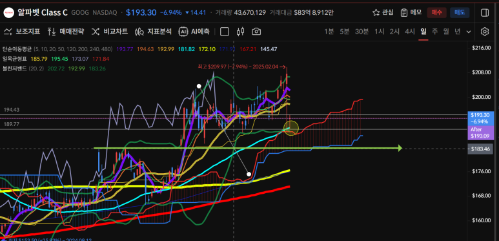Click the 매수 buy button
499x241 pixels.
tap(436, 12)
